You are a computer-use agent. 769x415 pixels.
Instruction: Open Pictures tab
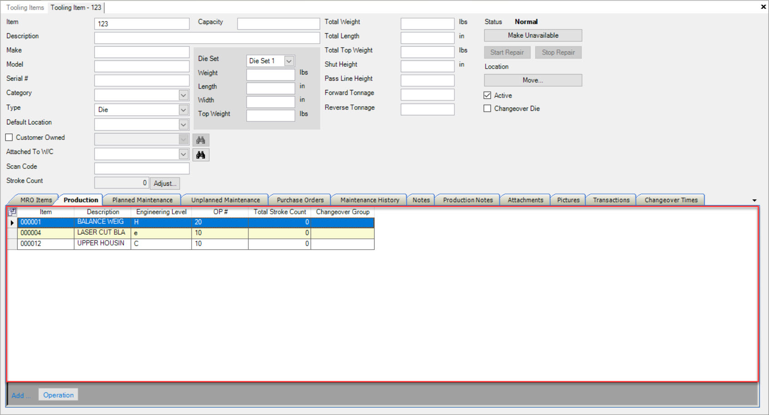tap(568, 200)
